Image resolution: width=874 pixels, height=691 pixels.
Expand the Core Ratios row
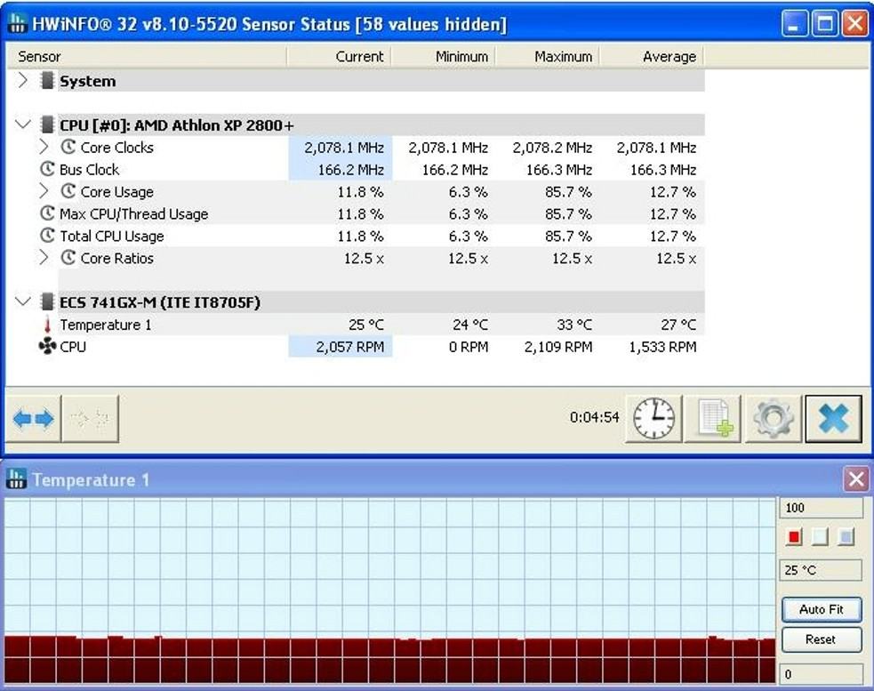point(44,258)
